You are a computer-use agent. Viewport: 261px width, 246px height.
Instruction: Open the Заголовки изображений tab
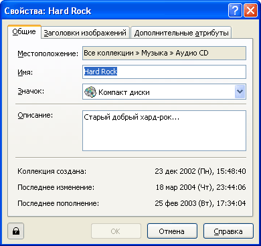(85, 33)
